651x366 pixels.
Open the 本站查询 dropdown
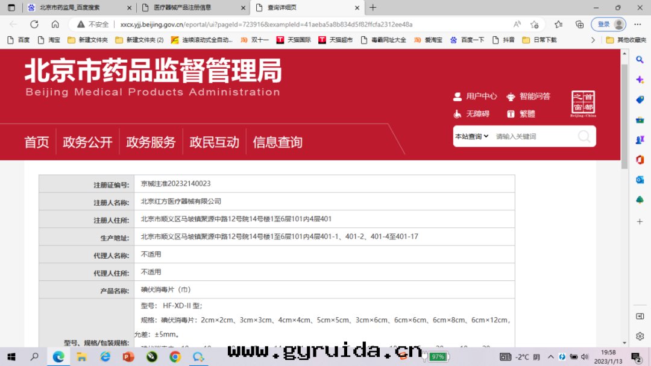coord(471,136)
